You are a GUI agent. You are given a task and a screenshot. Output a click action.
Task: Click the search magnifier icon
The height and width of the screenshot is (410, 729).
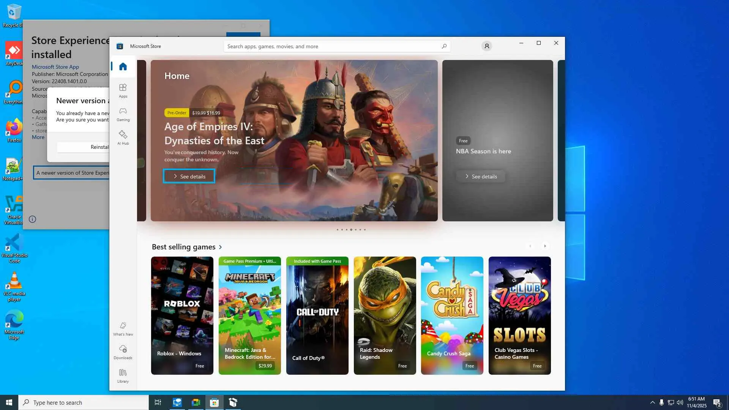pos(444,46)
